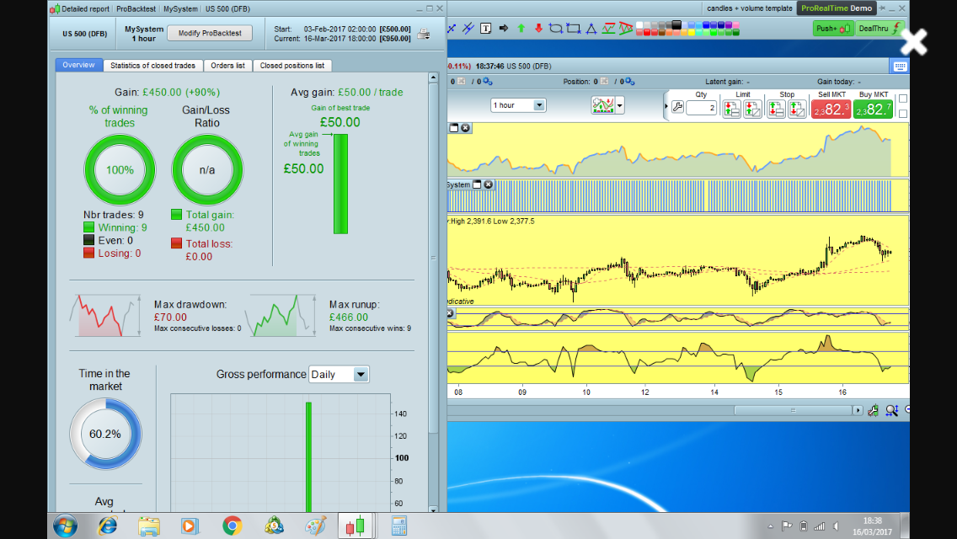
Task: Click report scrollbar down arrow
Action: pyautogui.click(x=433, y=509)
